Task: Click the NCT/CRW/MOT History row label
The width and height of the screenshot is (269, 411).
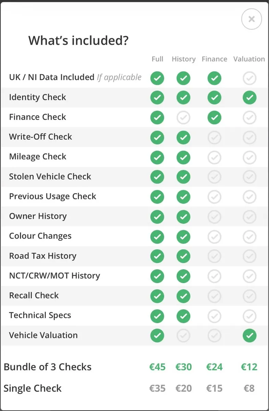Action: (55, 276)
